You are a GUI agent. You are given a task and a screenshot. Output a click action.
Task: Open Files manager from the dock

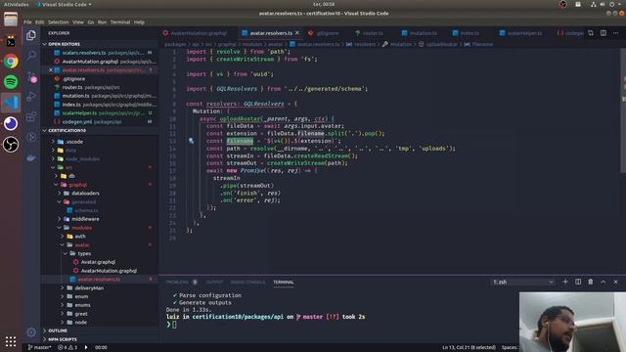tap(11, 20)
